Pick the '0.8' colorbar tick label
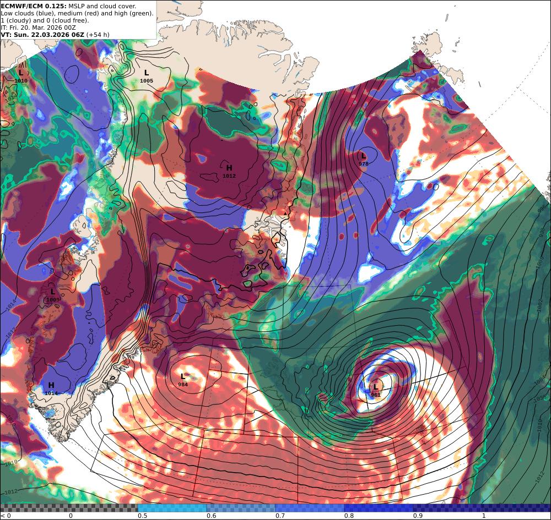Image resolution: width=551 pixels, height=520 pixels. (349, 516)
